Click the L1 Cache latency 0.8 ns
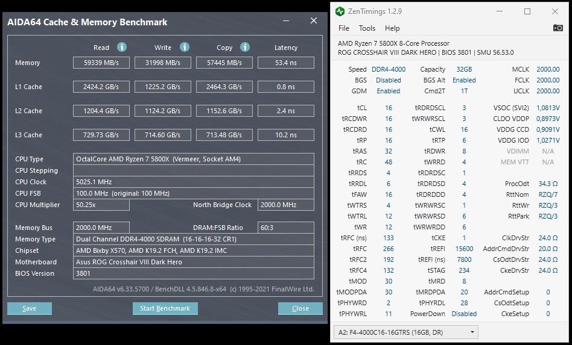 coord(285,87)
